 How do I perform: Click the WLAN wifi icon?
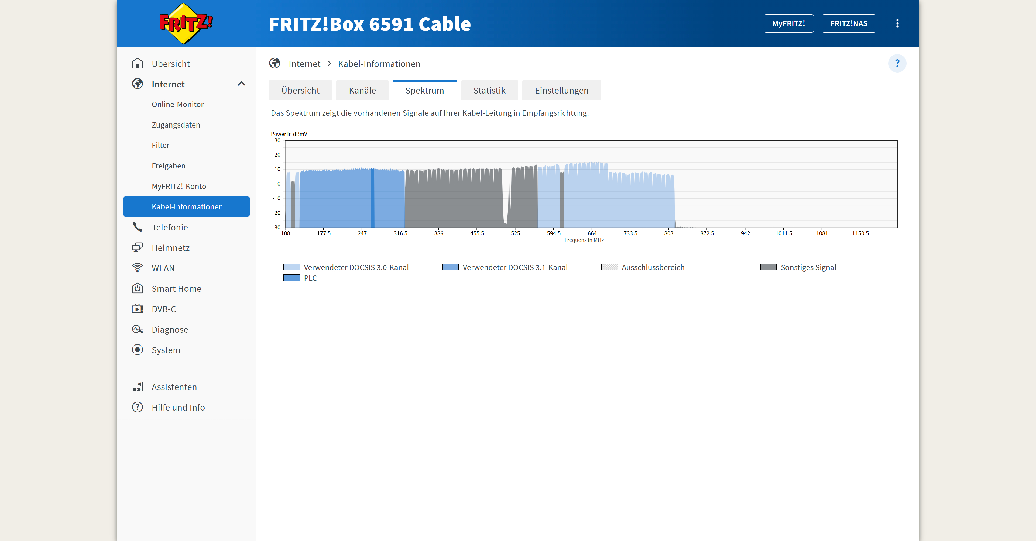coord(137,268)
